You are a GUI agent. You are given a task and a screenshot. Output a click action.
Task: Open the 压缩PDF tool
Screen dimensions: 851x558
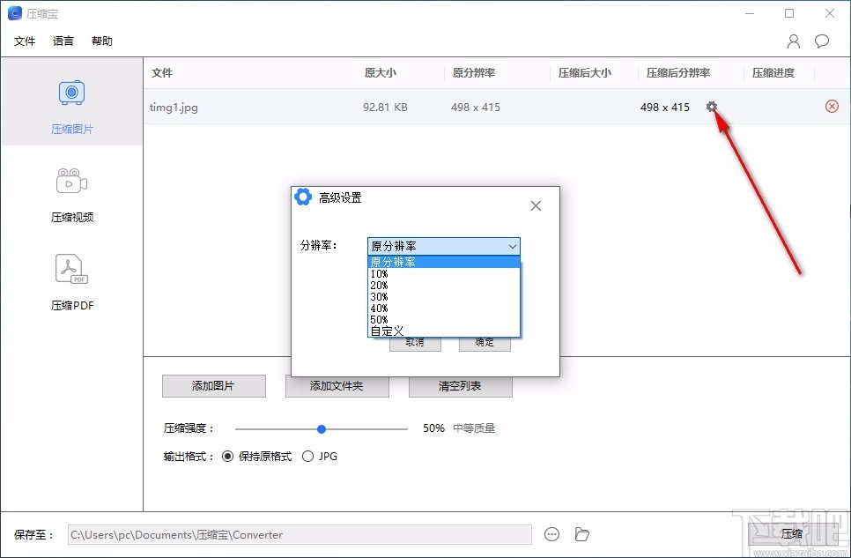[71, 280]
